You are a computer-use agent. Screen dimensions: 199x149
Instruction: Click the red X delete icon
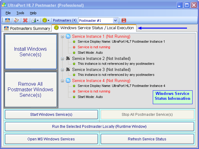point(25,20)
